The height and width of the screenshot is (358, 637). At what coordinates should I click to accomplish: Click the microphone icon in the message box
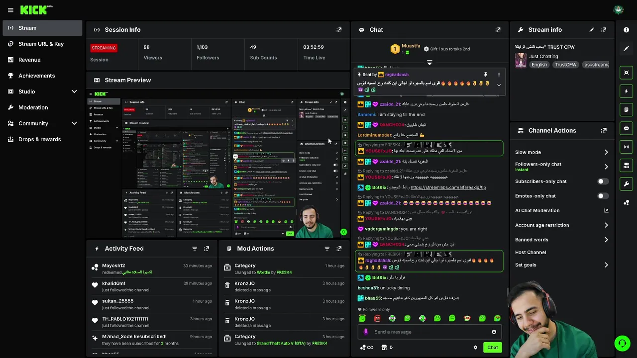pos(366,332)
